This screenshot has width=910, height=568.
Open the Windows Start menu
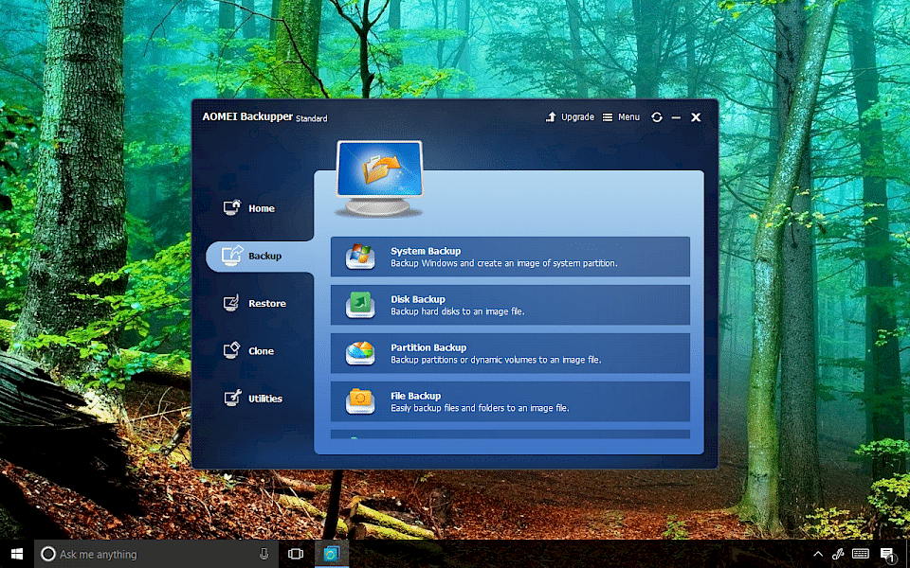click(x=17, y=554)
